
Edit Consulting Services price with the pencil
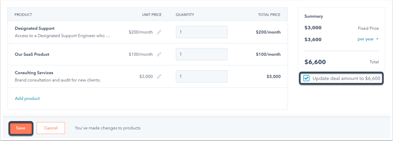point(159,77)
